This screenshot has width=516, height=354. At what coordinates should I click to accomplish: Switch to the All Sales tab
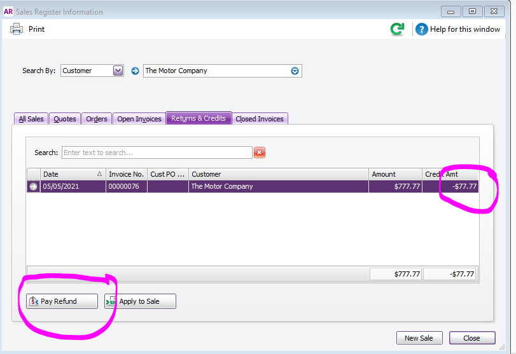[31, 119]
